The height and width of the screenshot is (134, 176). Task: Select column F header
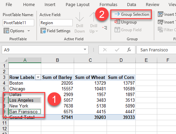coord(168,60)
